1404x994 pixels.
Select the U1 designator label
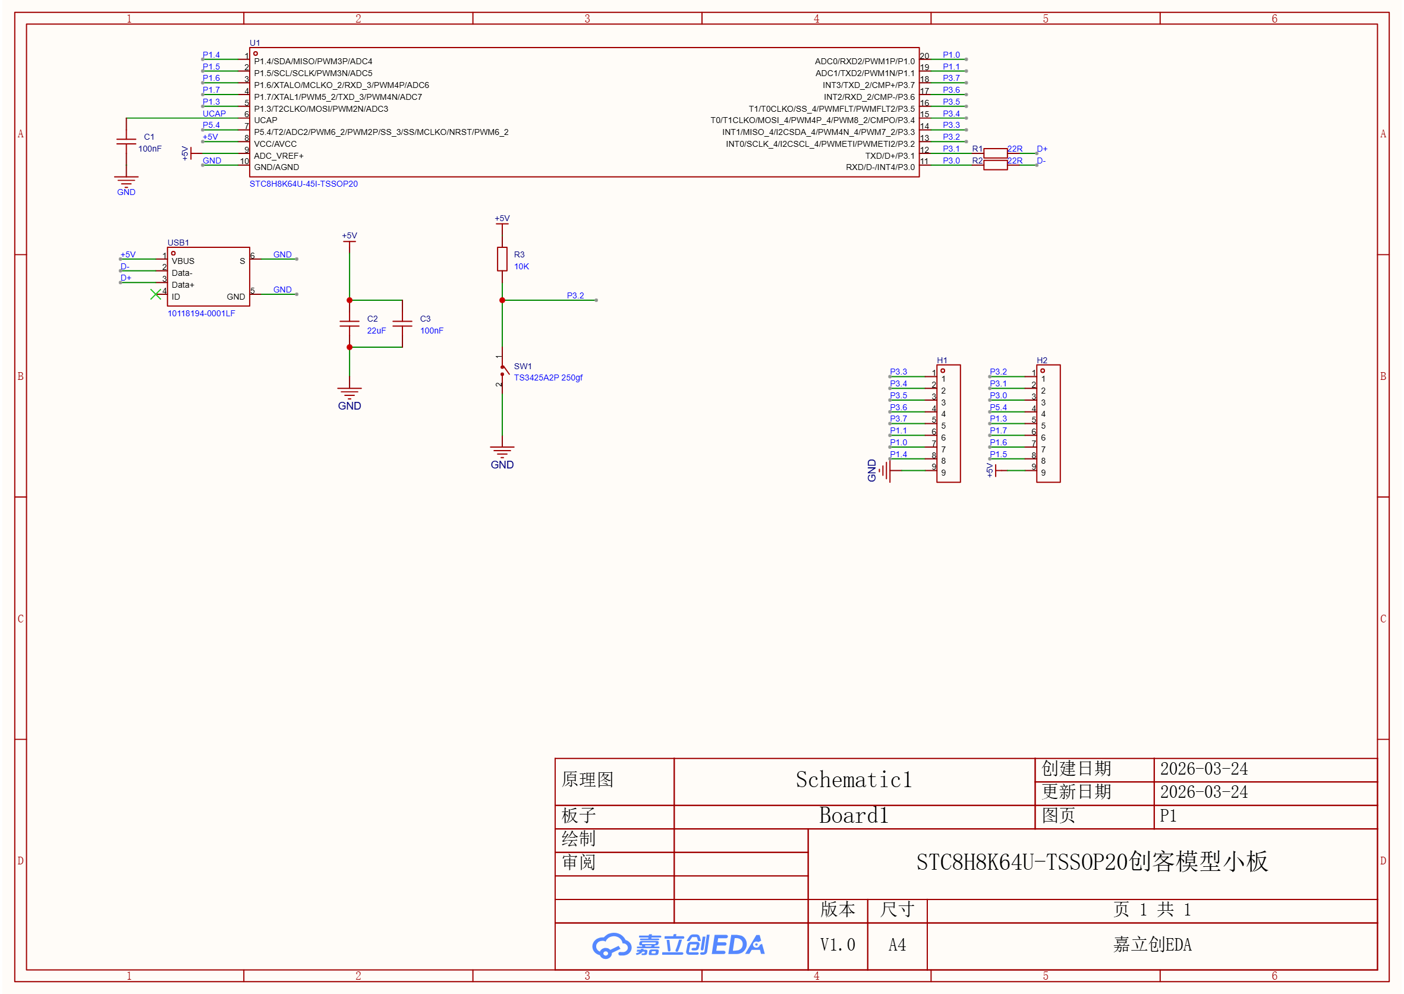point(254,43)
